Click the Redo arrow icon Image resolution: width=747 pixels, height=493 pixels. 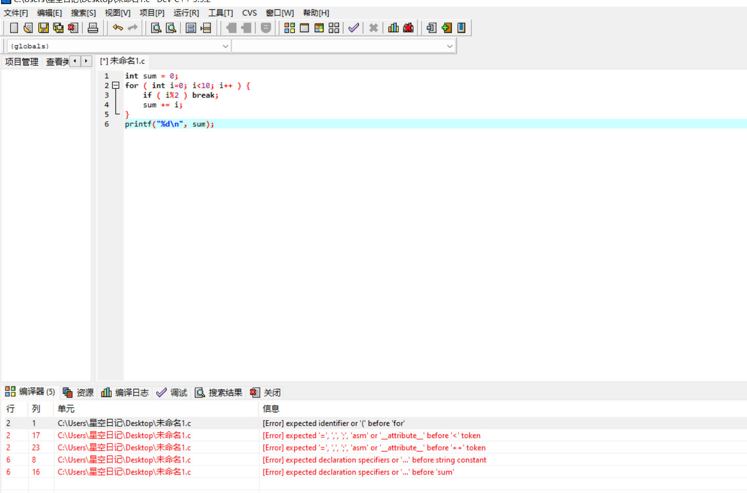pos(133,28)
